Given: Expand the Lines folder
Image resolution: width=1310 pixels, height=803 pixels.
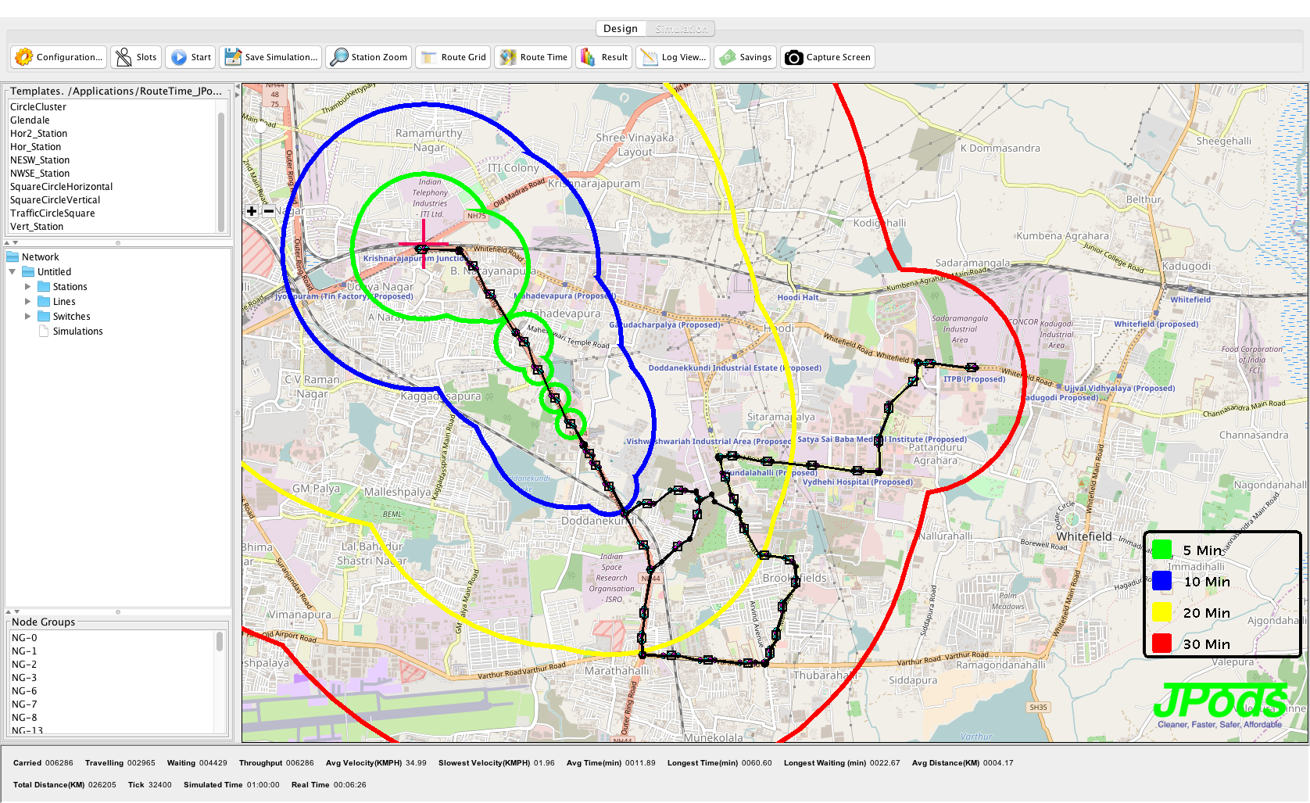Looking at the screenshot, I should [28, 302].
